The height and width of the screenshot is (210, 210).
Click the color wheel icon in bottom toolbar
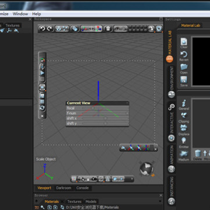73,178
